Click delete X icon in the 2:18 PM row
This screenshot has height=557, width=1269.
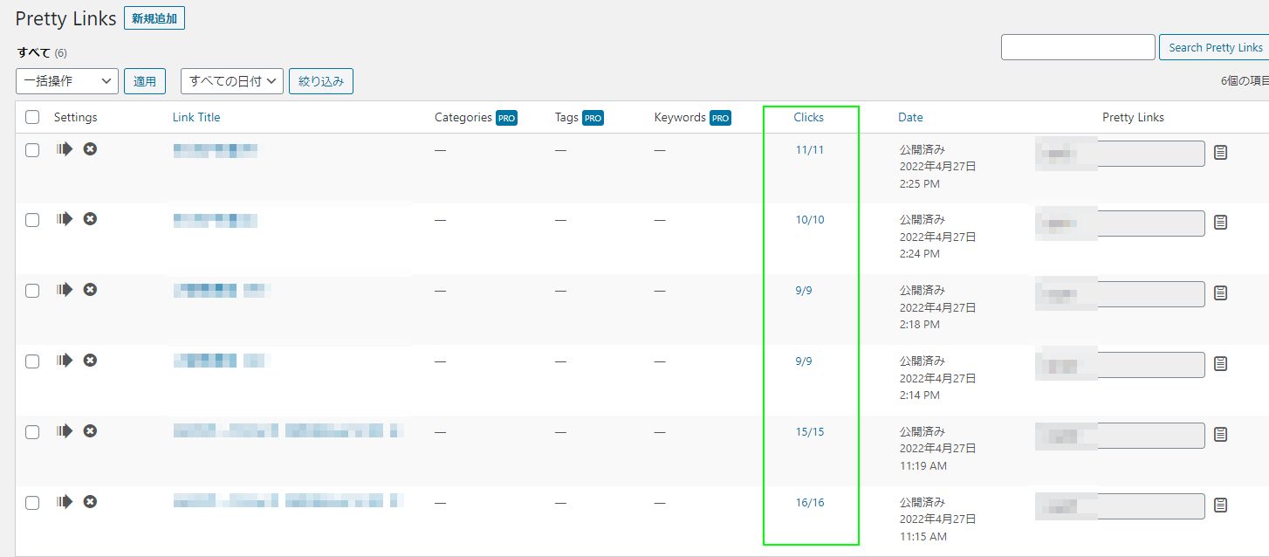[90, 289]
